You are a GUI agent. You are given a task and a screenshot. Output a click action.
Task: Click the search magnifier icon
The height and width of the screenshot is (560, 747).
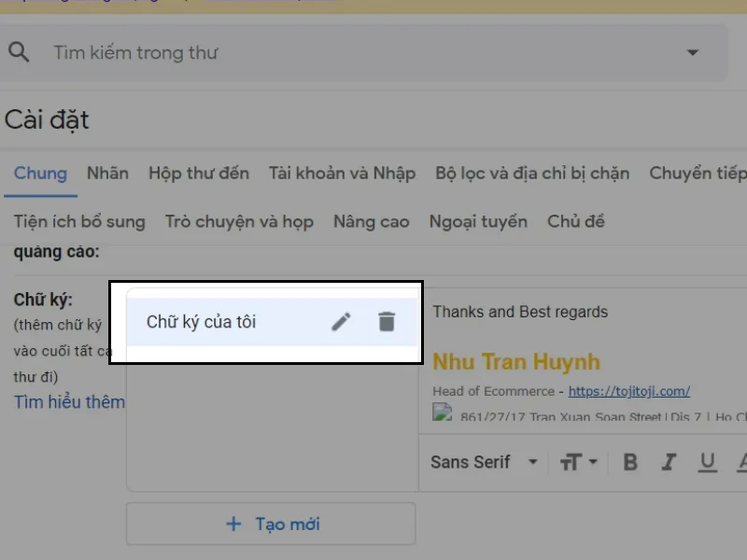[20, 52]
